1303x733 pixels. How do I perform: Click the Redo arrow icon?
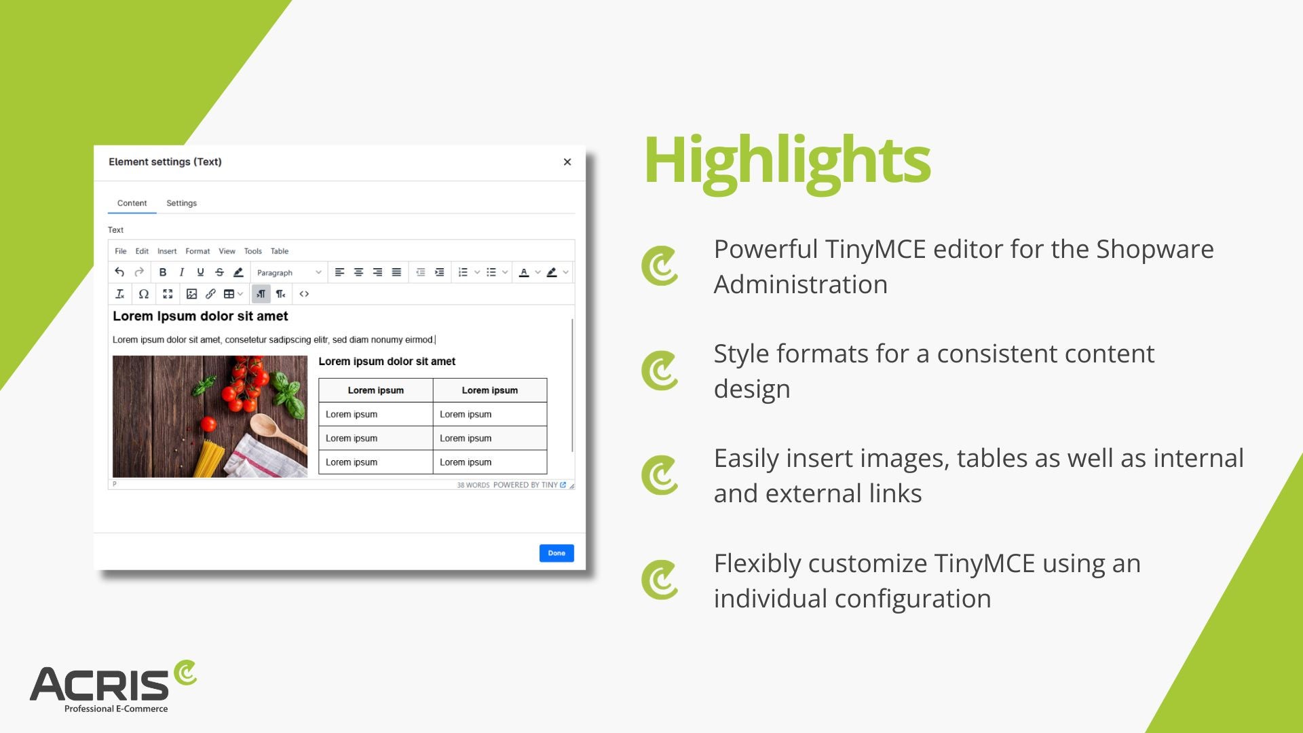click(139, 272)
